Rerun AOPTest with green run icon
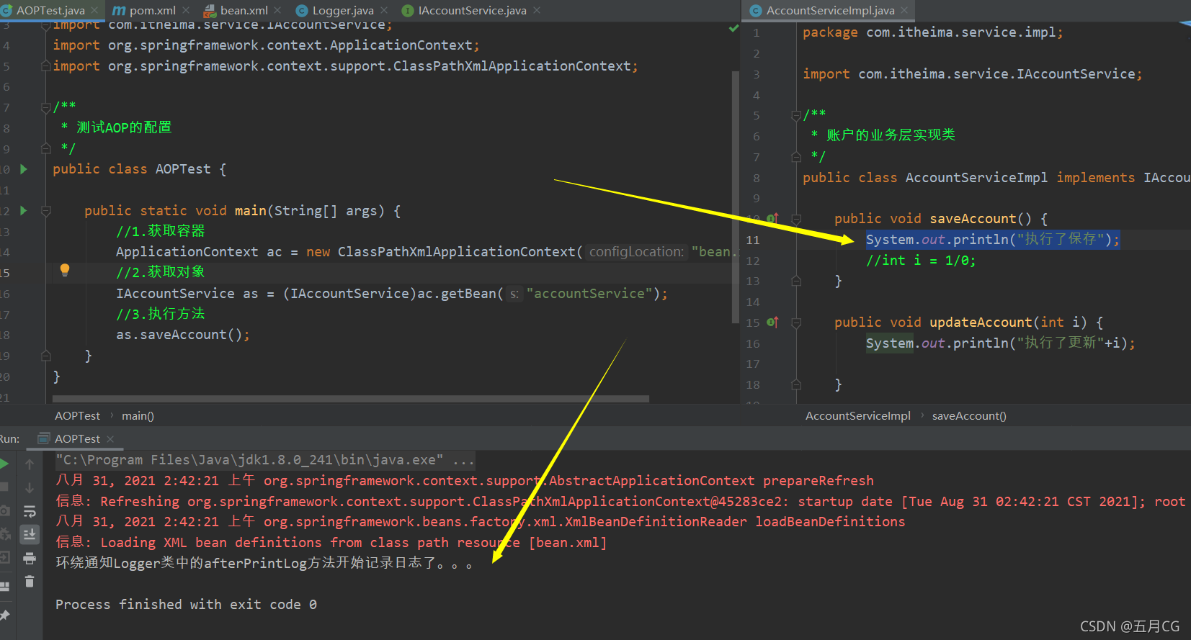Viewport: 1191px width, 640px height. [x=4, y=464]
